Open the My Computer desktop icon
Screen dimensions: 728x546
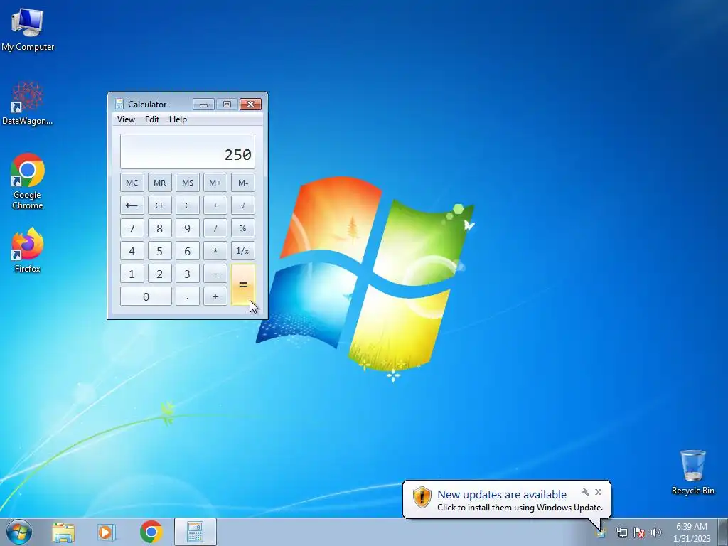pos(28,29)
